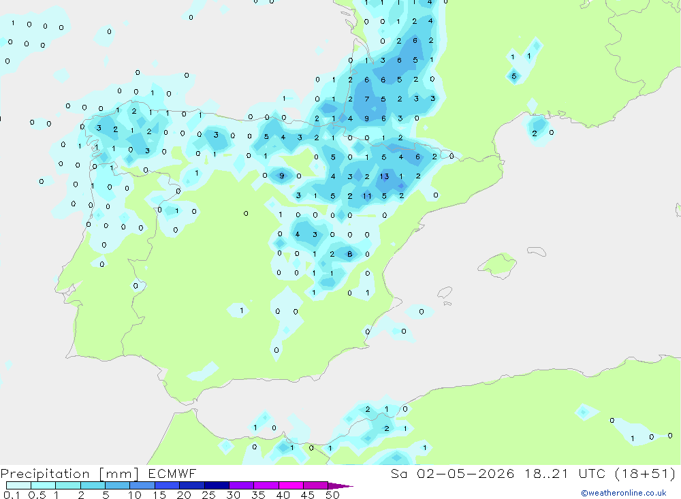Select the legend swatch between 30 and 35
Image resolution: width=681 pixels, height=499 pixels.
pyautogui.click(x=242, y=485)
